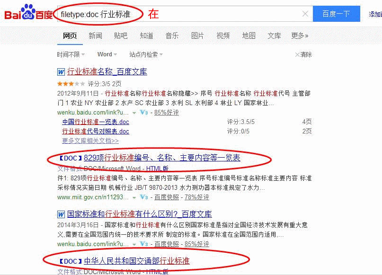
Task: Open the Word file-type filter dropdown
Action: (x=107, y=54)
